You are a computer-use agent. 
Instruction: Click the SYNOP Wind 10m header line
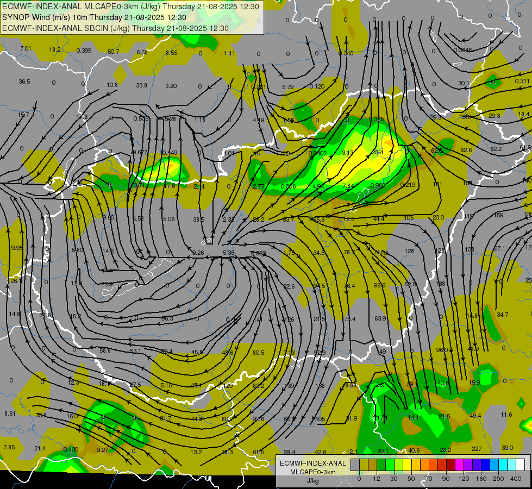coord(94,17)
